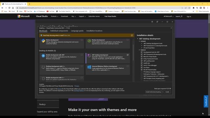The width and height of the screenshot is (210, 118).
Task: Go back using the browser back arrow
Action: coord(2,8)
